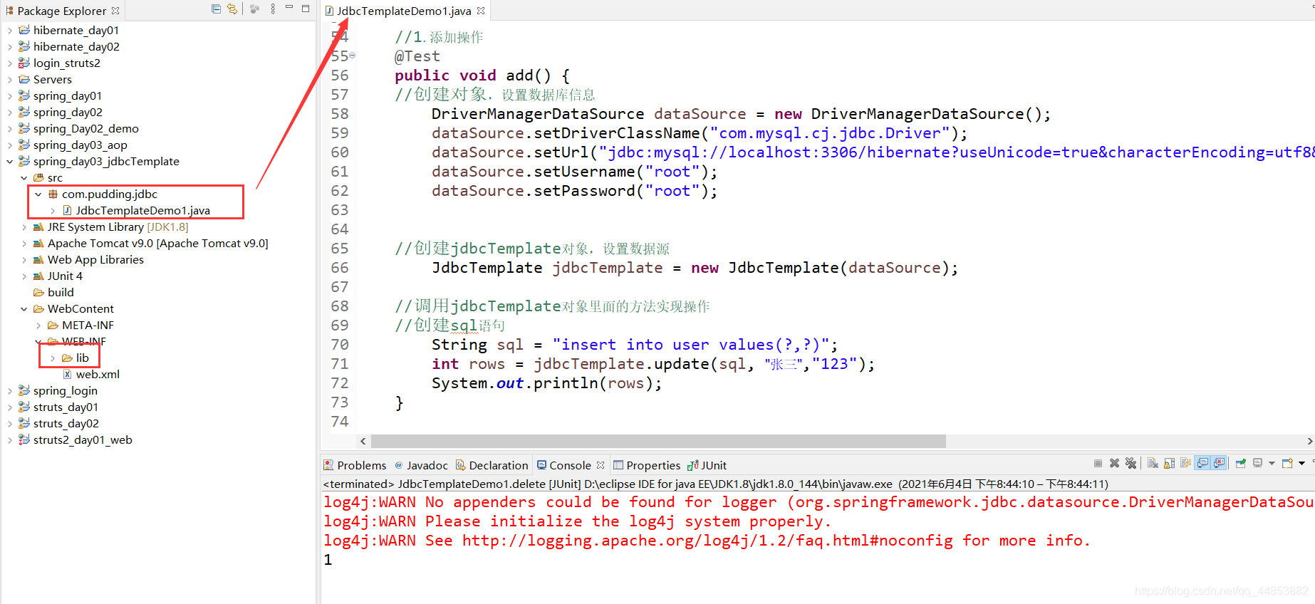The width and height of the screenshot is (1315, 604).
Task: Click the editor horizontal scrollbar thumb
Action: click(x=658, y=441)
